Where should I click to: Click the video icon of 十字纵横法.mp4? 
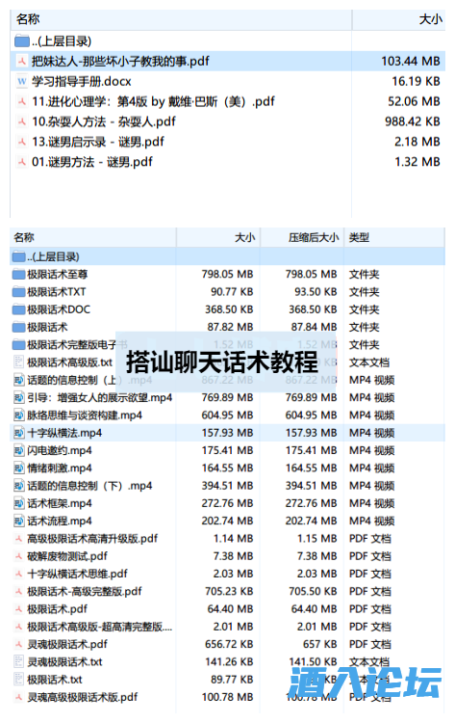click(x=18, y=433)
